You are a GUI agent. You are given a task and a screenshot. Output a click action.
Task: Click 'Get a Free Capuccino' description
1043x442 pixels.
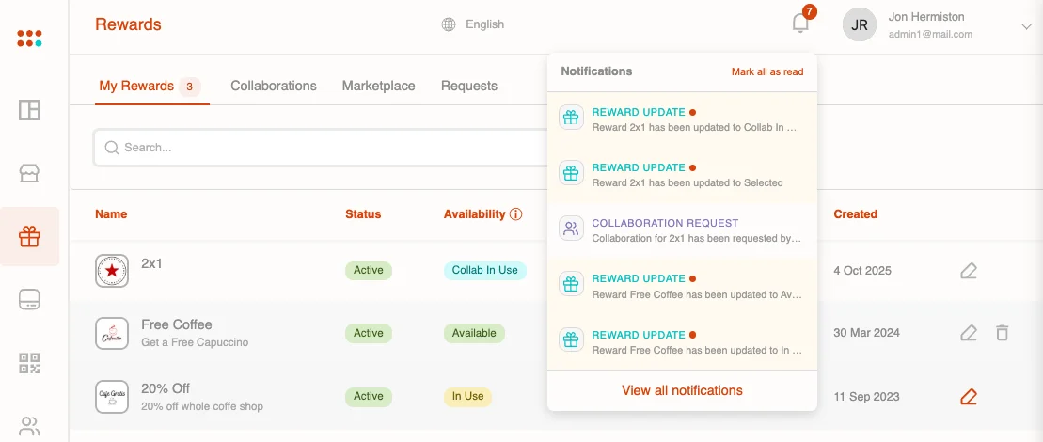(x=195, y=342)
